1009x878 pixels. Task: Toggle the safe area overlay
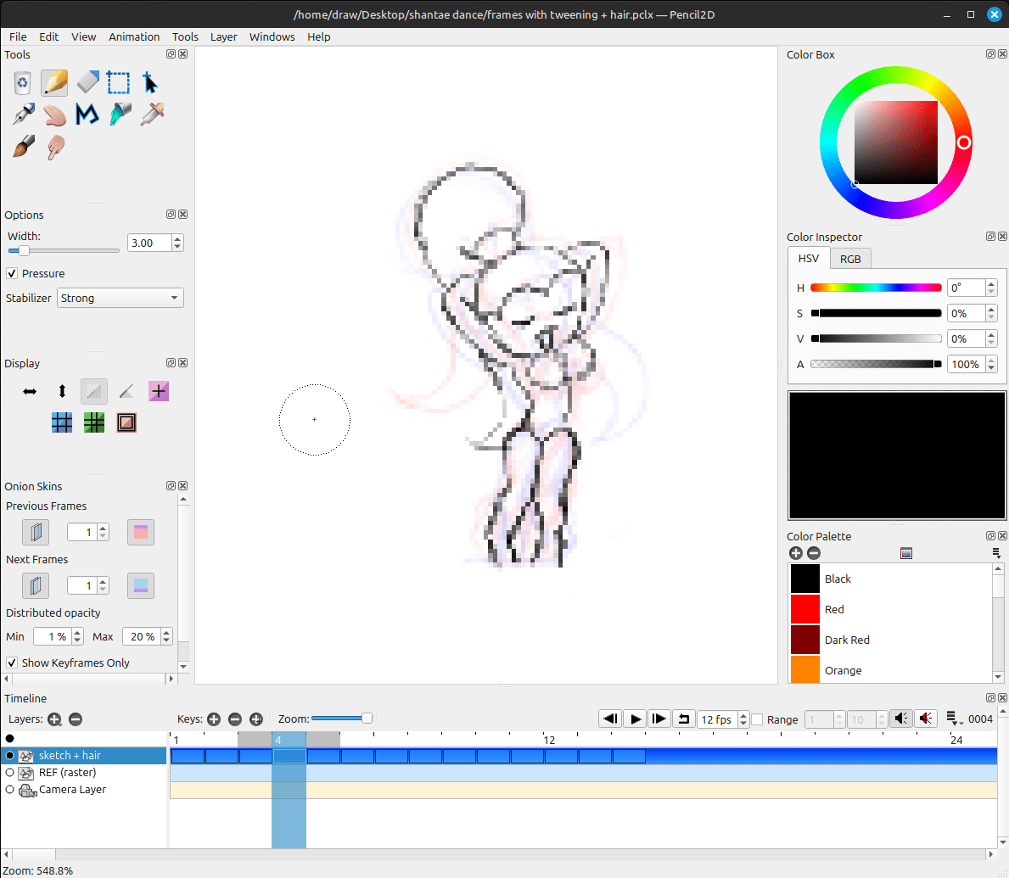[126, 422]
